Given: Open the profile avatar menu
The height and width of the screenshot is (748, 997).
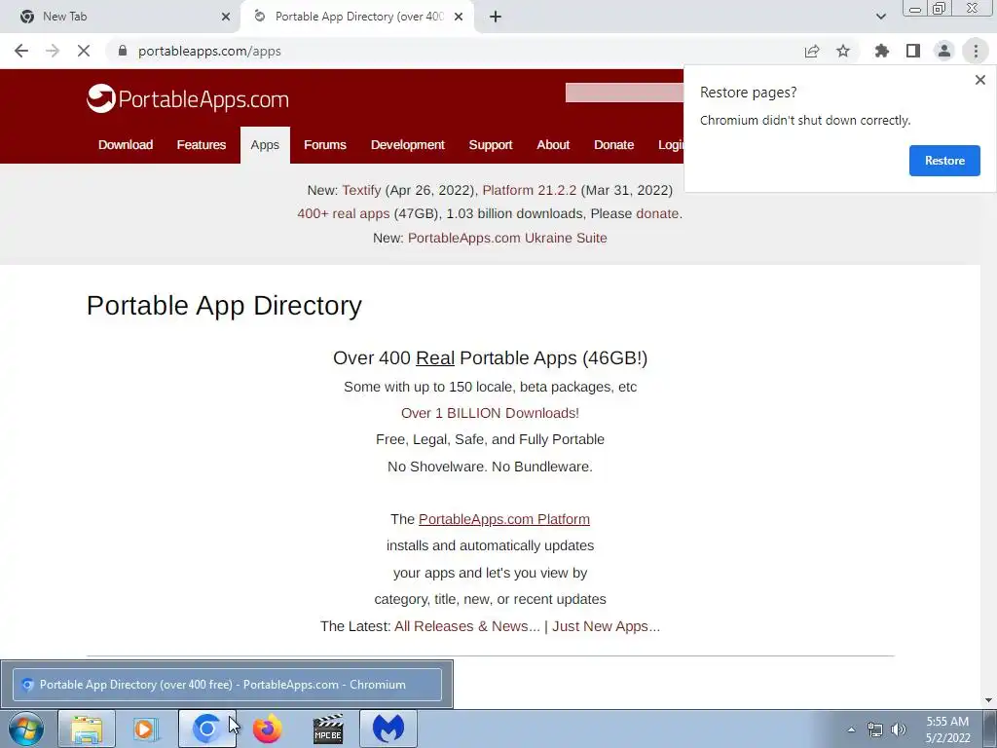Looking at the screenshot, I should [x=944, y=51].
